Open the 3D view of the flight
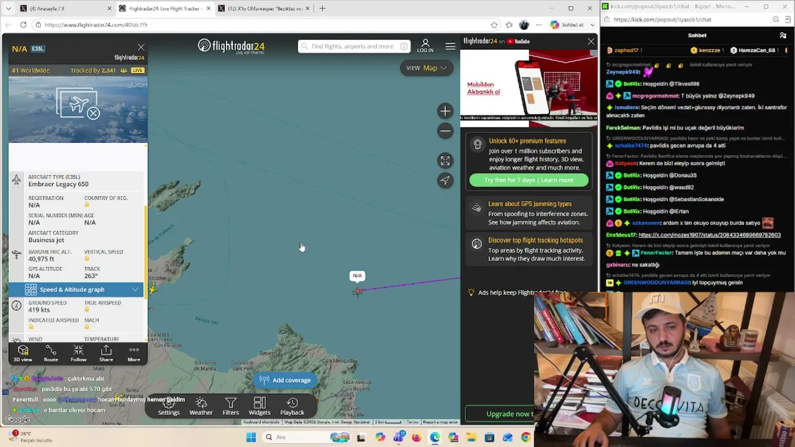This screenshot has width=795, height=447. (23, 354)
